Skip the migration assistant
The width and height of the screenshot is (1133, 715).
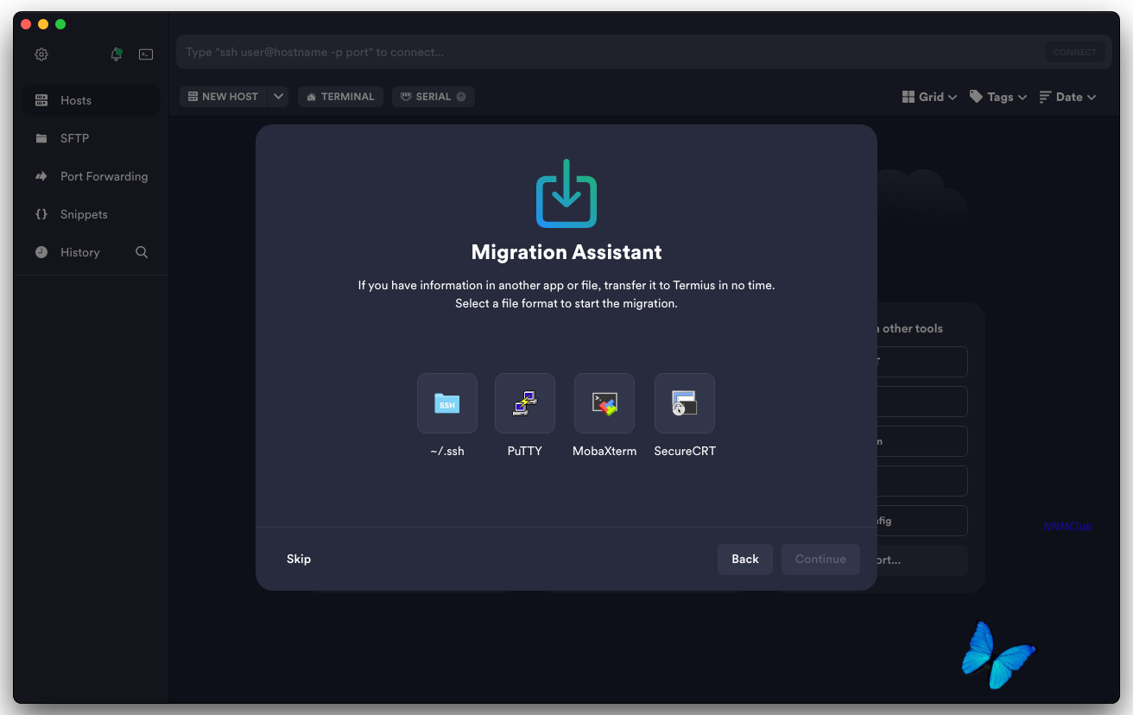(x=299, y=559)
